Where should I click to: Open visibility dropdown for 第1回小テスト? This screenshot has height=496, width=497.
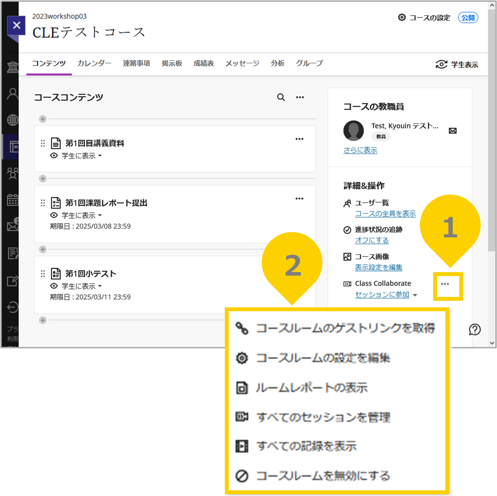coord(82,286)
